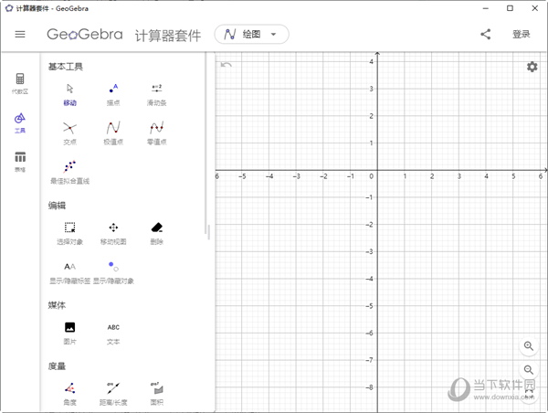Select the 删除 eraser tool
The image size is (548, 413).
(156, 234)
